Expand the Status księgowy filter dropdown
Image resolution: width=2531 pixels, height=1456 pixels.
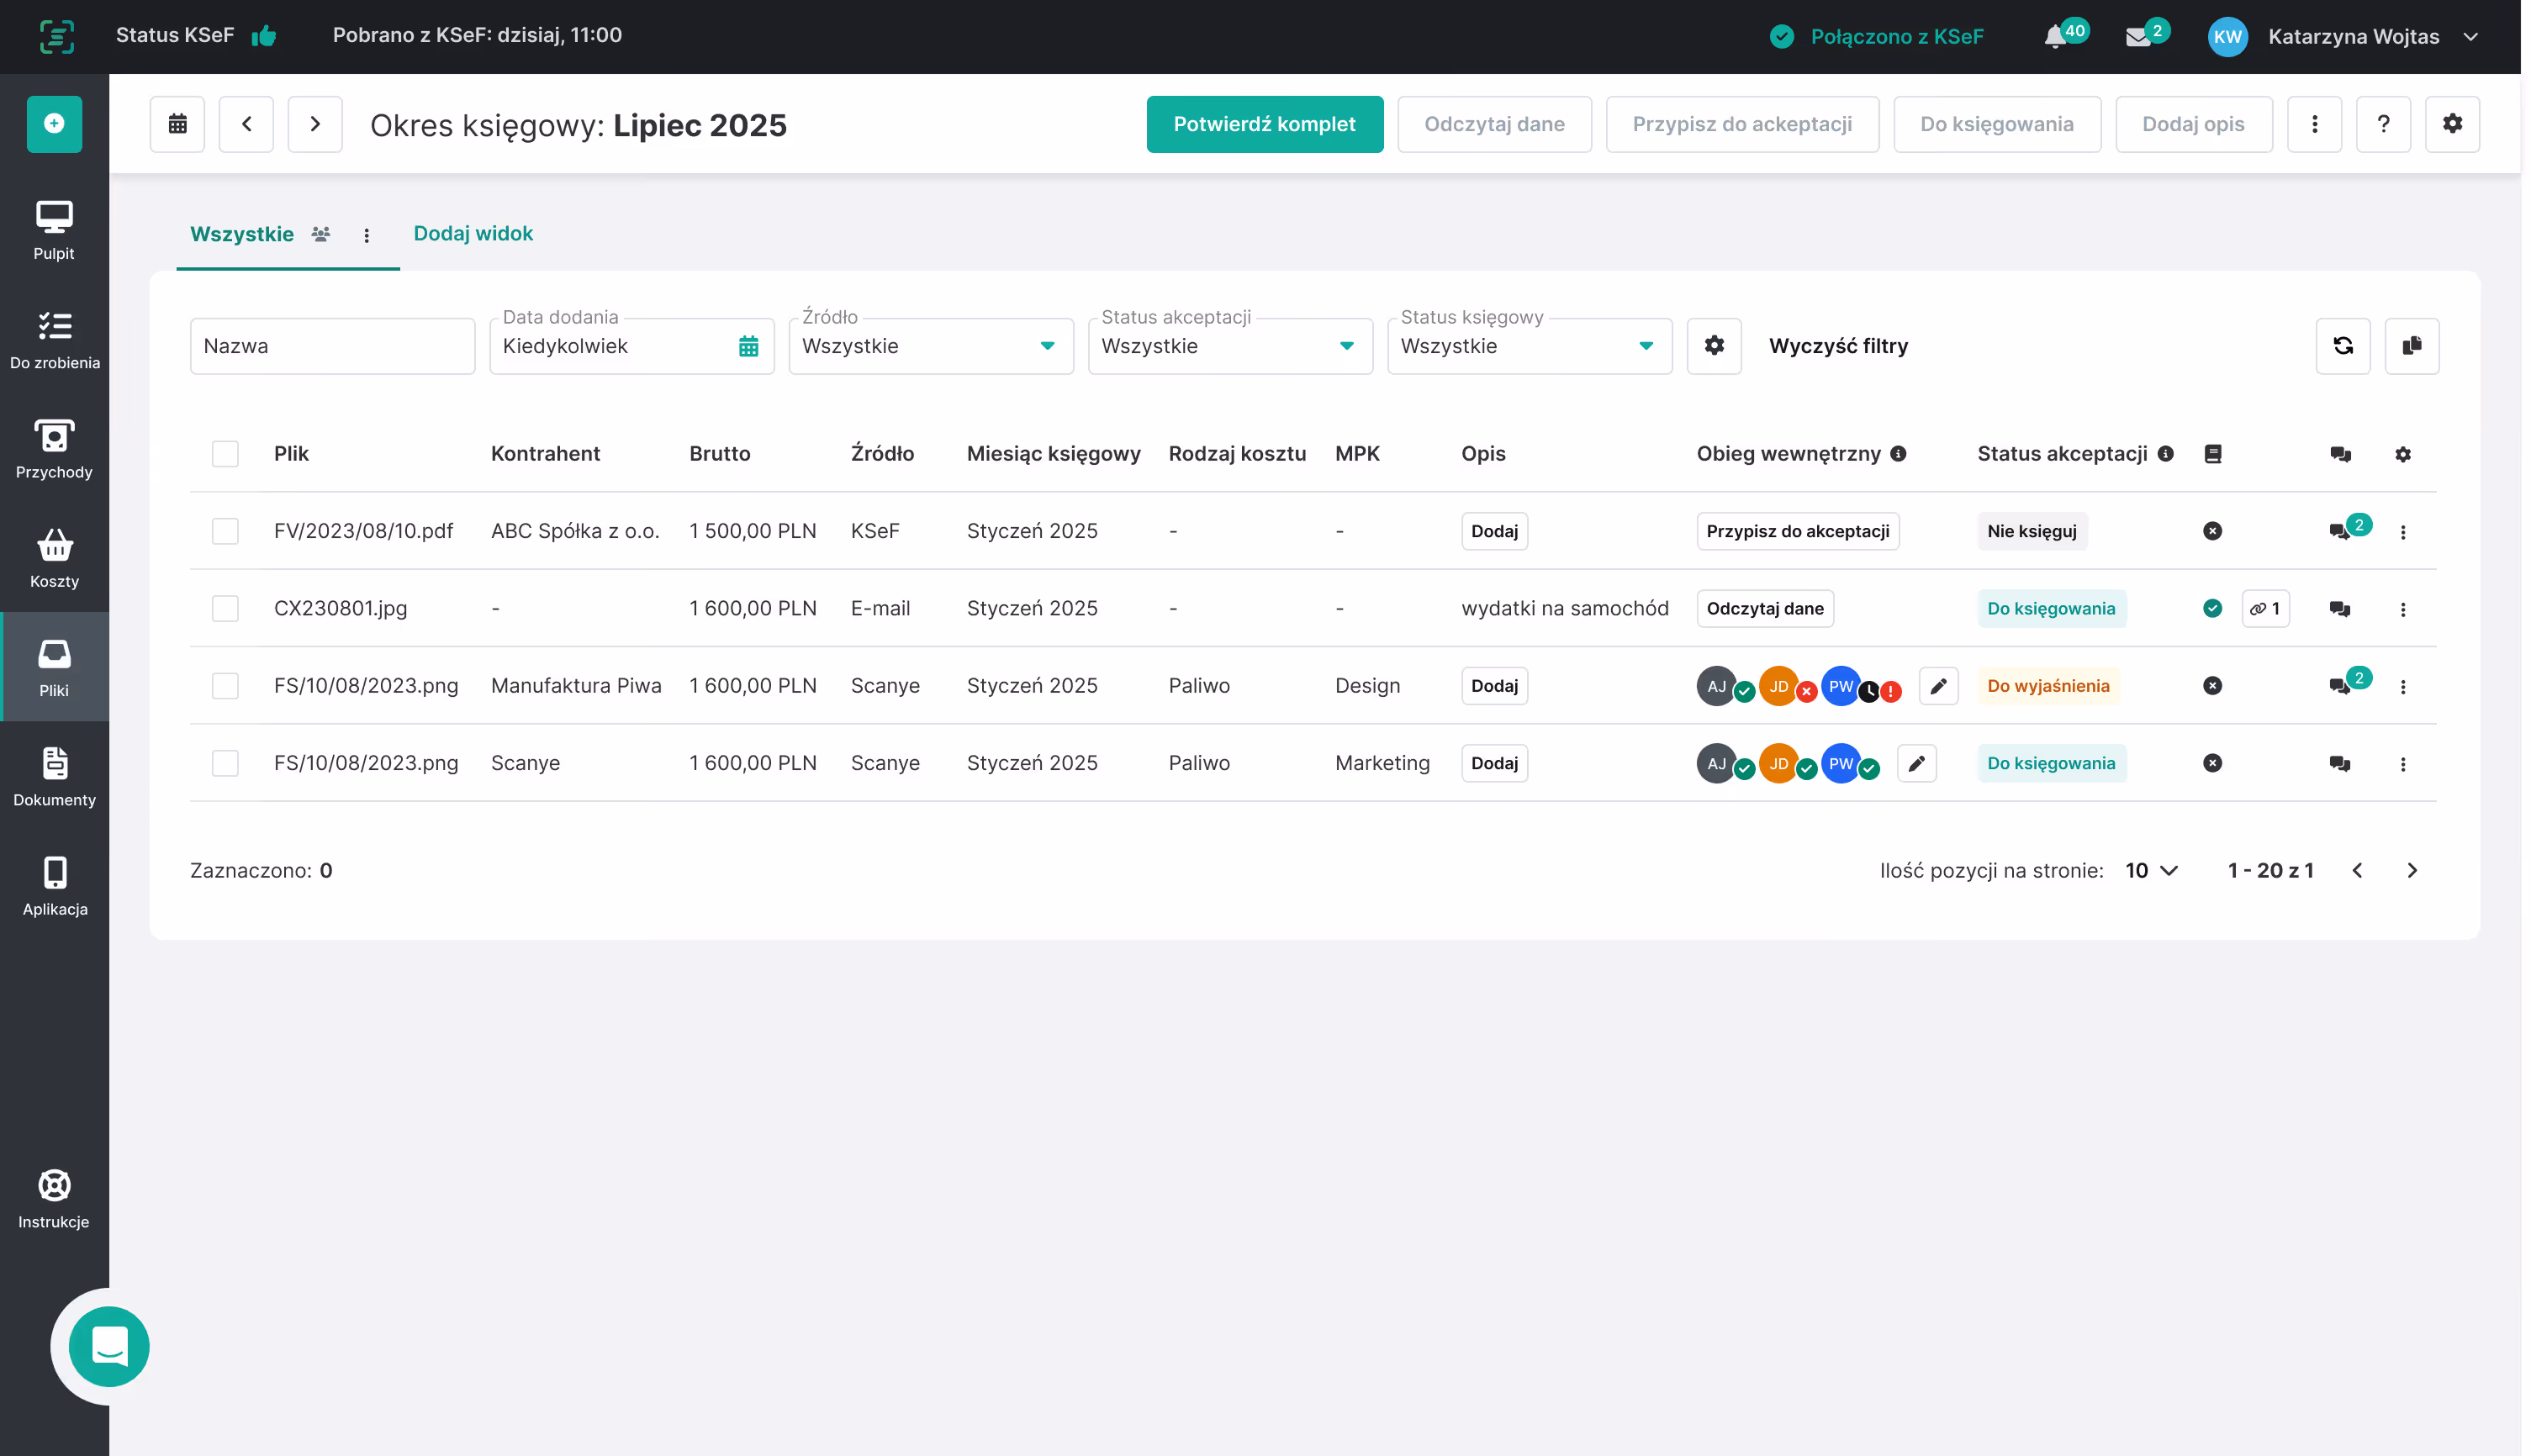pyautogui.click(x=1530, y=346)
